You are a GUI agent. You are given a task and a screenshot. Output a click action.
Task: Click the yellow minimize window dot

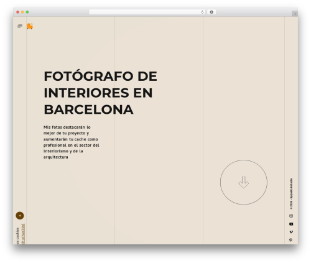tap(22, 12)
